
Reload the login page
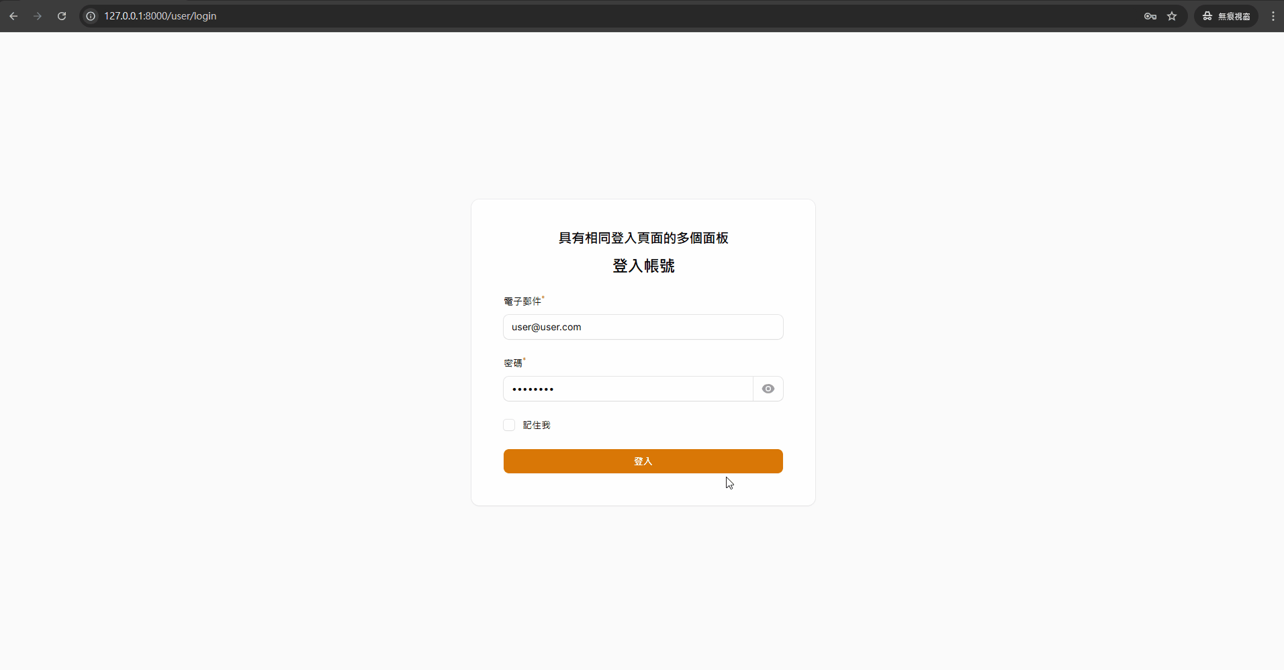pyautogui.click(x=61, y=15)
